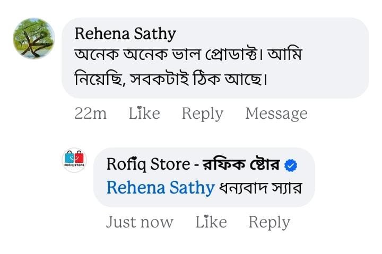Click the ধন্যবাদ স্যার reply text
382x254 pixels.
coord(261,188)
